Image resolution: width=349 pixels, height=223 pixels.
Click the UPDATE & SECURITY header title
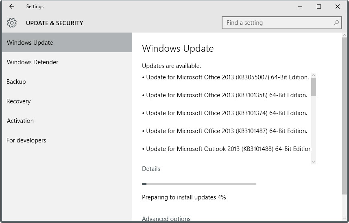click(x=55, y=23)
